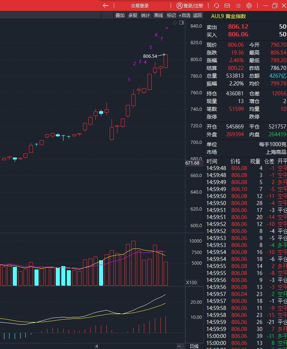Click the 671.68 price axis marker
The height and width of the screenshot is (349, 287).
coord(192,163)
